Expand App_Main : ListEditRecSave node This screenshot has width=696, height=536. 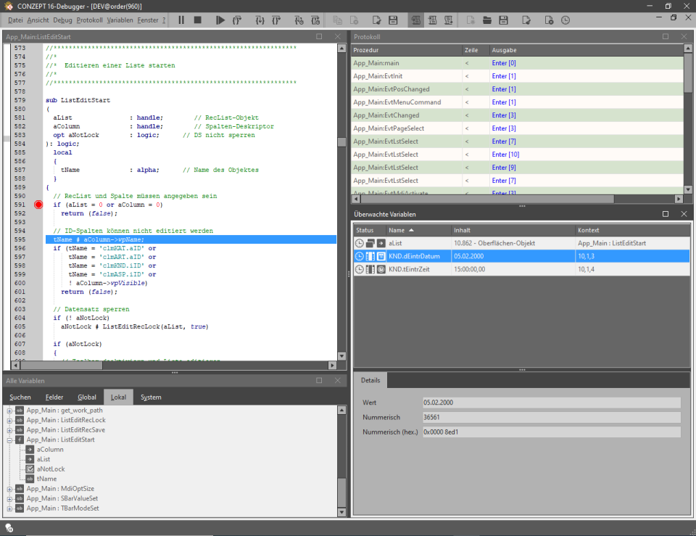pos(9,430)
